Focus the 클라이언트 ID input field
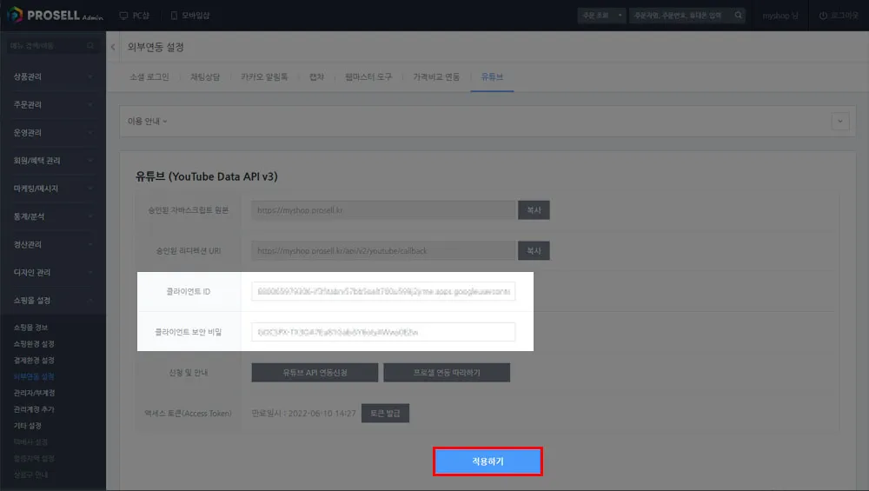 pos(383,291)
